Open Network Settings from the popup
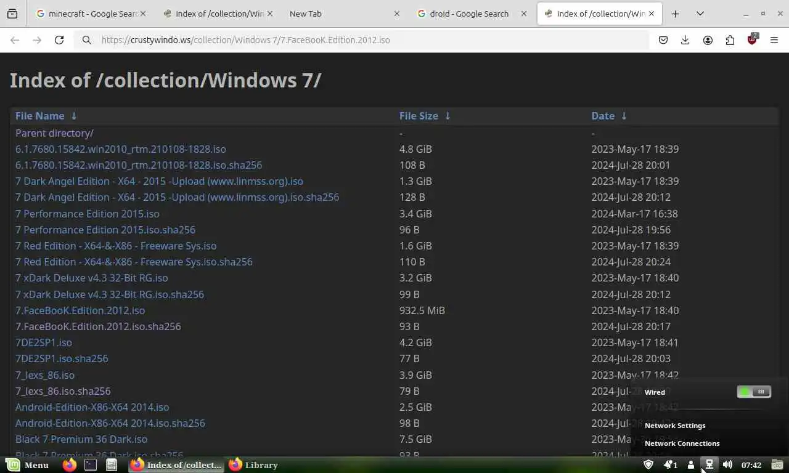The height and width of the screenshot is (473, 789). (675, 426)
